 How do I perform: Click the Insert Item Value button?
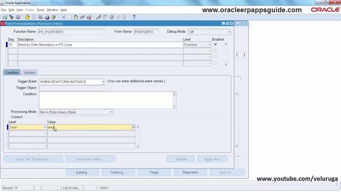(91, 159)
